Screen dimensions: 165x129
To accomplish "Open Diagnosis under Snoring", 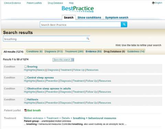I will tap(53, 70).
